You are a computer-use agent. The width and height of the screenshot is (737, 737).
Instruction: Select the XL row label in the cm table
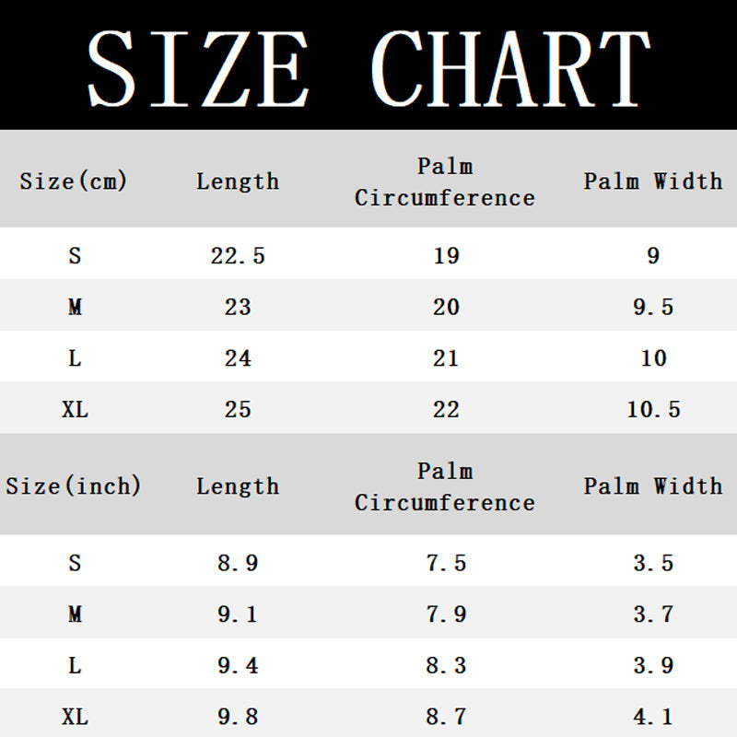coord(75,409)
